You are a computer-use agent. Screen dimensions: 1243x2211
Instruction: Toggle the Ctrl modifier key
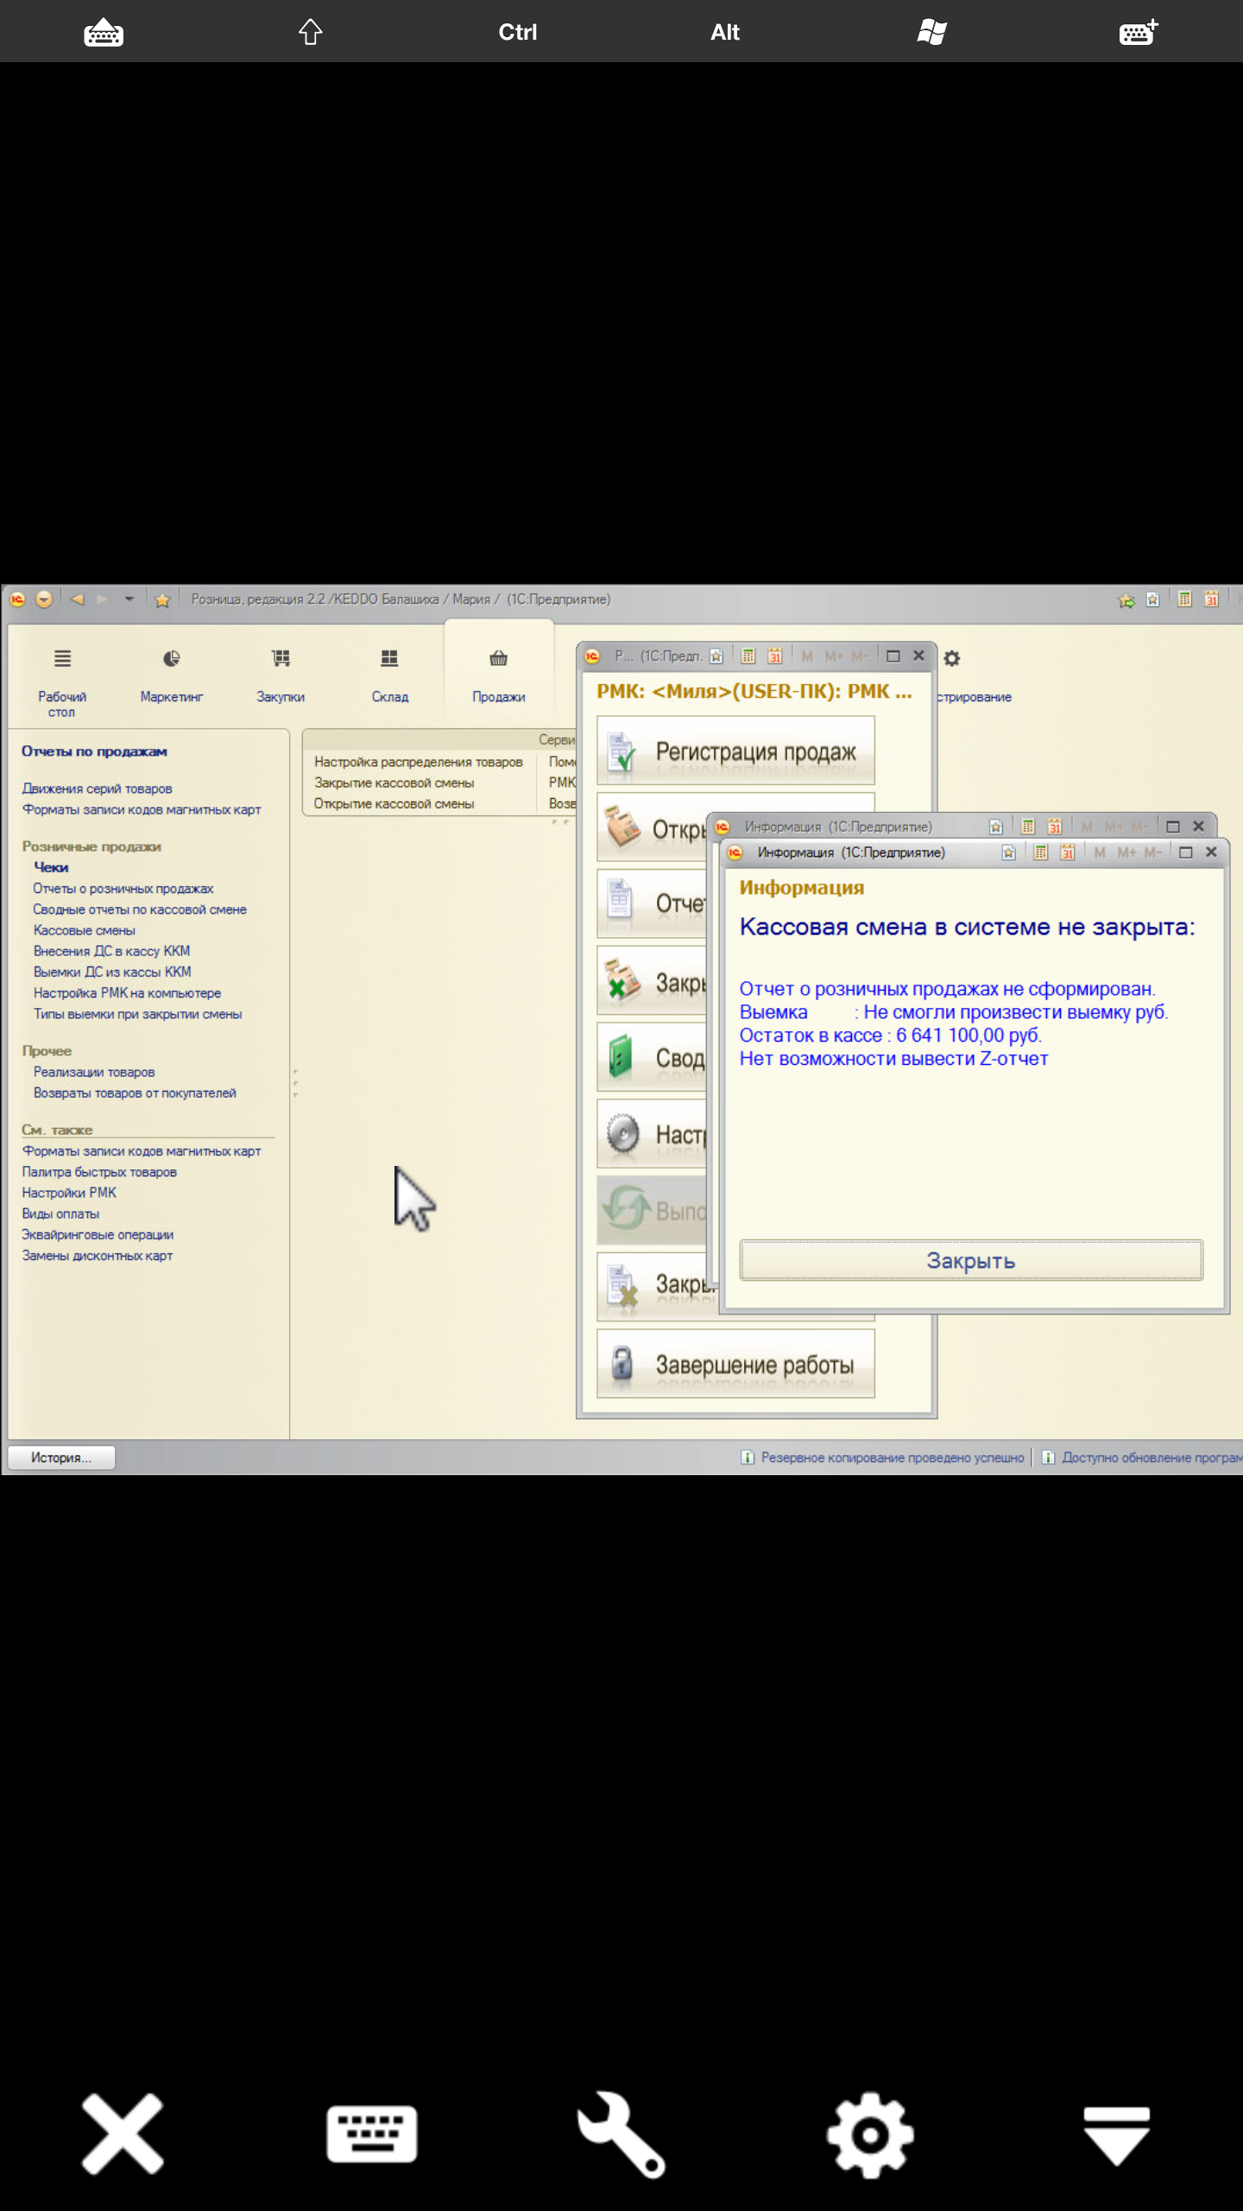517,32
